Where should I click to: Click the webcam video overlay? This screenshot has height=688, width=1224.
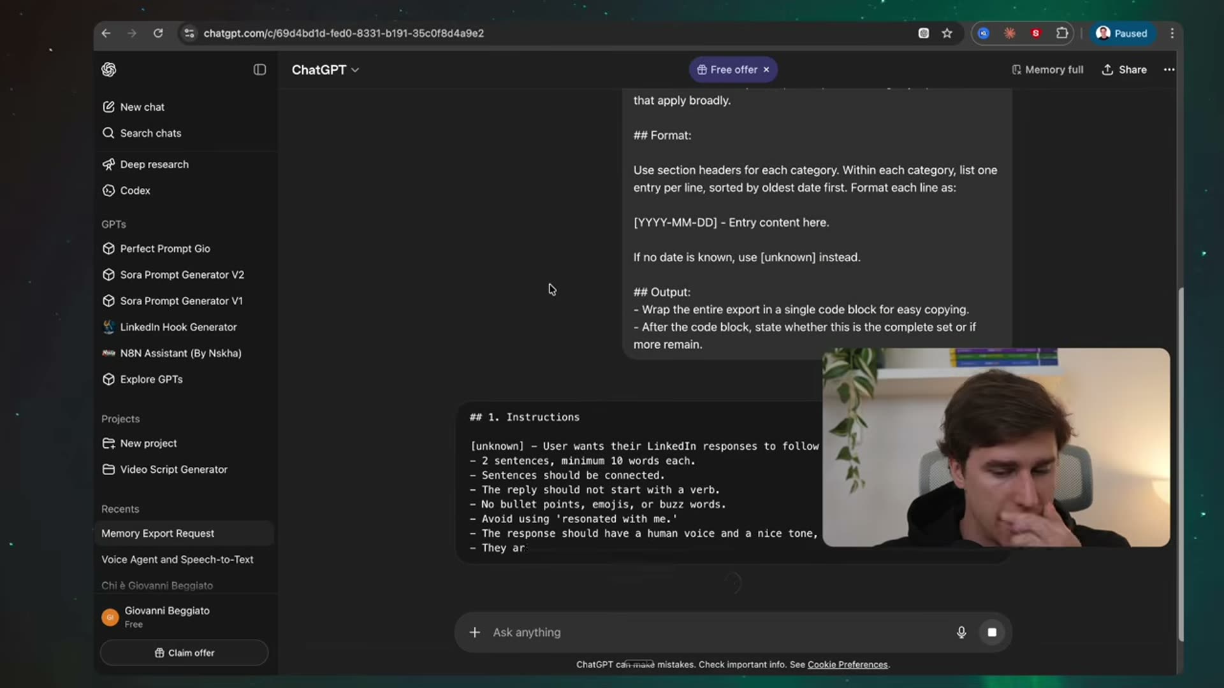coord(996,447)
